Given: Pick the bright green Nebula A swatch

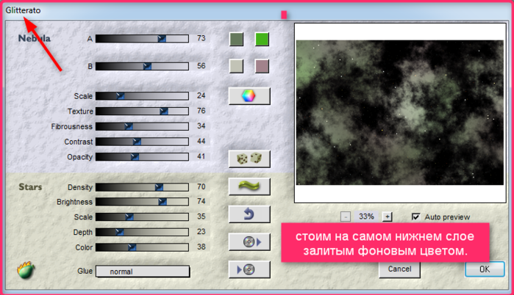Looking at the screenshot, I should (x=262, y=39).
